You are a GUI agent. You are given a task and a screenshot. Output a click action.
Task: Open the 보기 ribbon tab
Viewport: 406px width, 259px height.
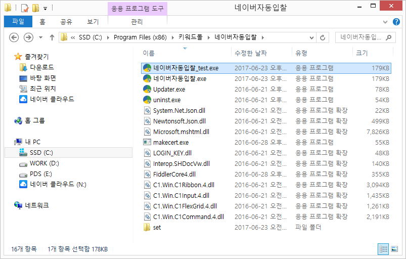(93, 22)
